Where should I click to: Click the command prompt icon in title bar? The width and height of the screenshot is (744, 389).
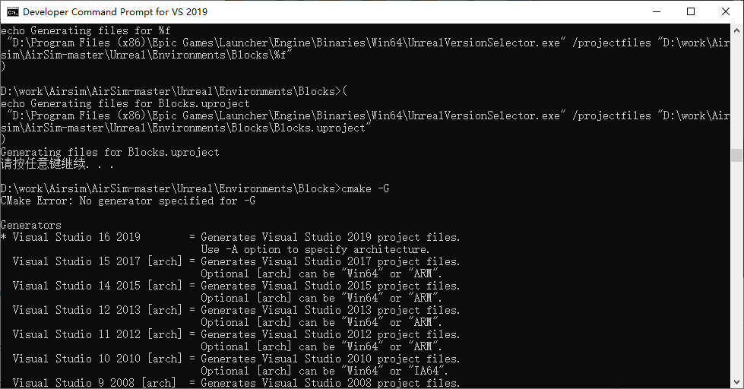pos(13,12)
